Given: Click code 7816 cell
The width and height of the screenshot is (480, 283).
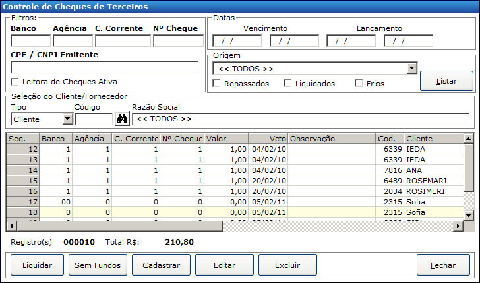Looking at the screenshot, I should tap(390, 170).
